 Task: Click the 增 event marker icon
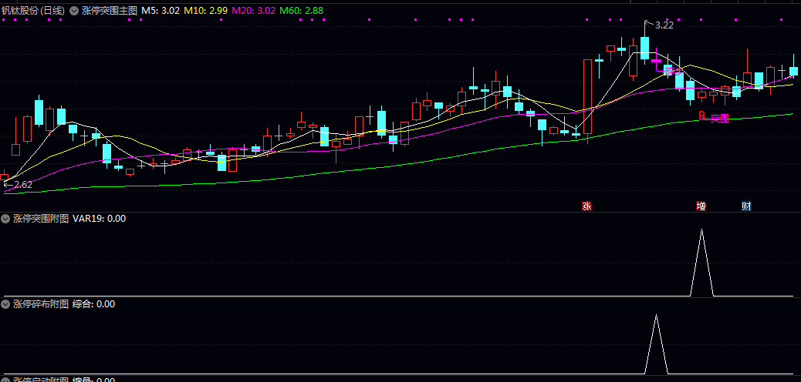pos(701,206)
